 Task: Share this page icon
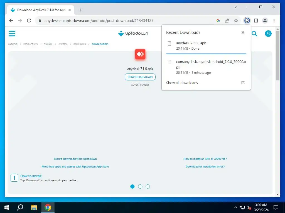point(227,21)
